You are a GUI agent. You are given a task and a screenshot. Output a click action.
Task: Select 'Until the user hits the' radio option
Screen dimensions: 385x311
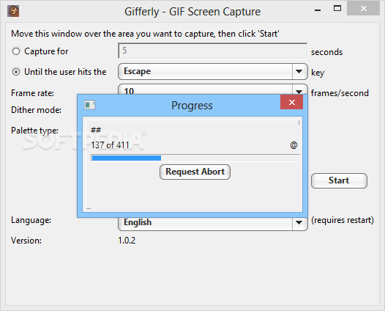click(16, 72)
